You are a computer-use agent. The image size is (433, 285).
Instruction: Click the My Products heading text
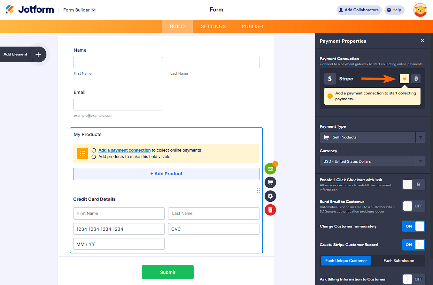[x=88, y=134]
